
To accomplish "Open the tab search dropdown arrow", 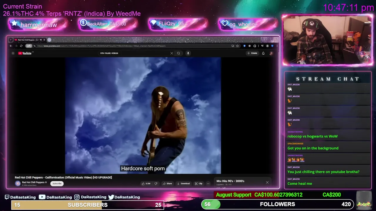I will (x=11, y=40).
